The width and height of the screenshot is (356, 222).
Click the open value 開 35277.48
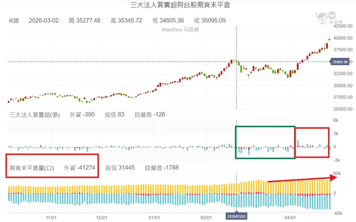coord(85,21)
